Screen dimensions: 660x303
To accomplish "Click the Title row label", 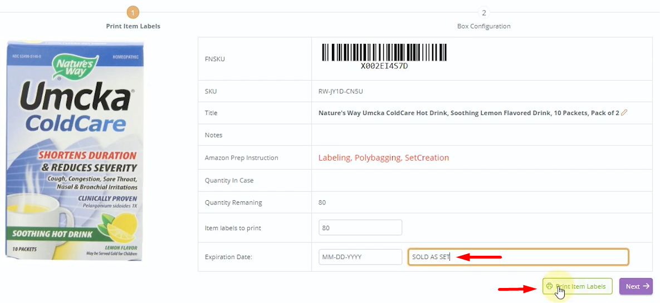I will pos(211,113).
